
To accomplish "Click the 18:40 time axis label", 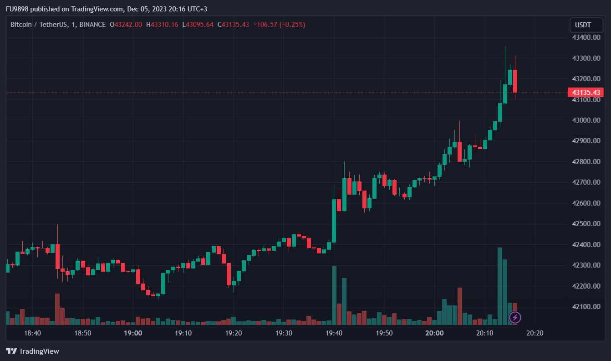I will click(x=32, y=333).
